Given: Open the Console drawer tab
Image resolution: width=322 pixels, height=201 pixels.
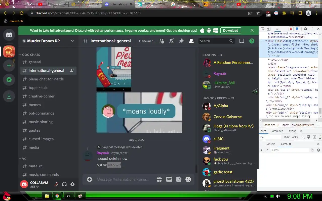Looking at the screenshot, I should (270, 144).
